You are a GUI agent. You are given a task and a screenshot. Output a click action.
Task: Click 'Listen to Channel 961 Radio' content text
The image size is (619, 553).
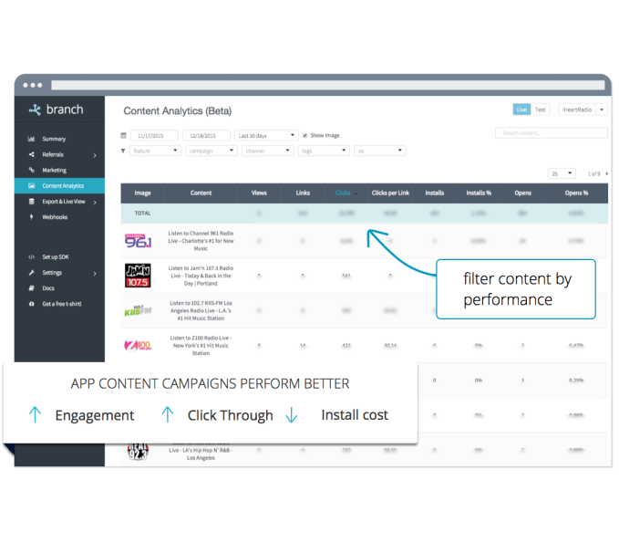[x=201, y=241]
